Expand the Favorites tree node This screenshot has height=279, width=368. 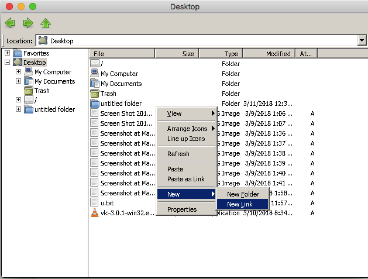[x=7, y=53]
